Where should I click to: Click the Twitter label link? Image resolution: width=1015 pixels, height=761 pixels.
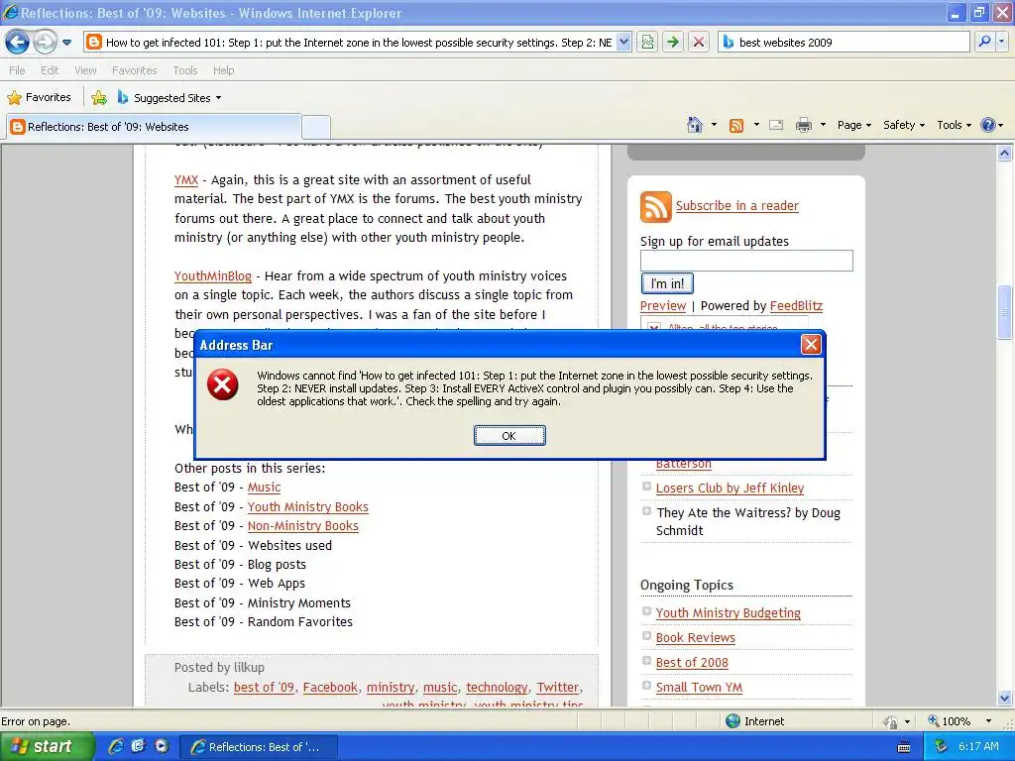(x=557, y=688)
